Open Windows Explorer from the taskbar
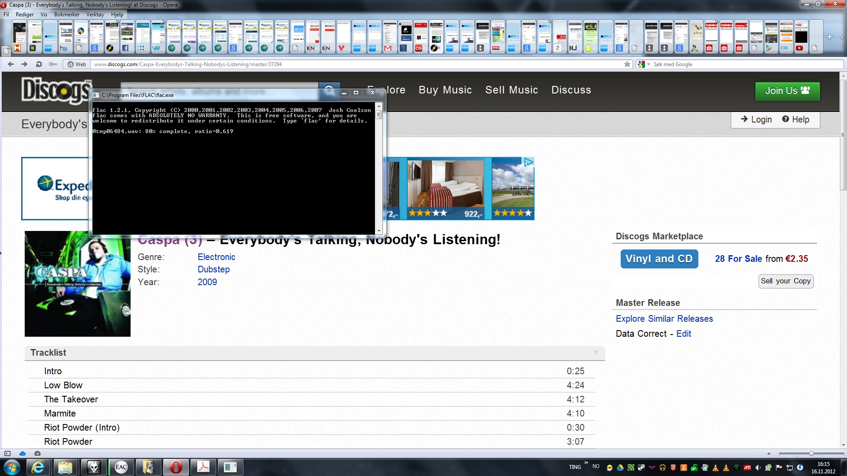The height and width of the screenshot is (476, 847). point(66,467)
